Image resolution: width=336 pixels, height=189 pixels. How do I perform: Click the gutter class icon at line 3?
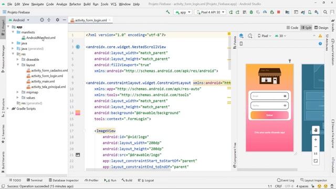tap(78, 47)
